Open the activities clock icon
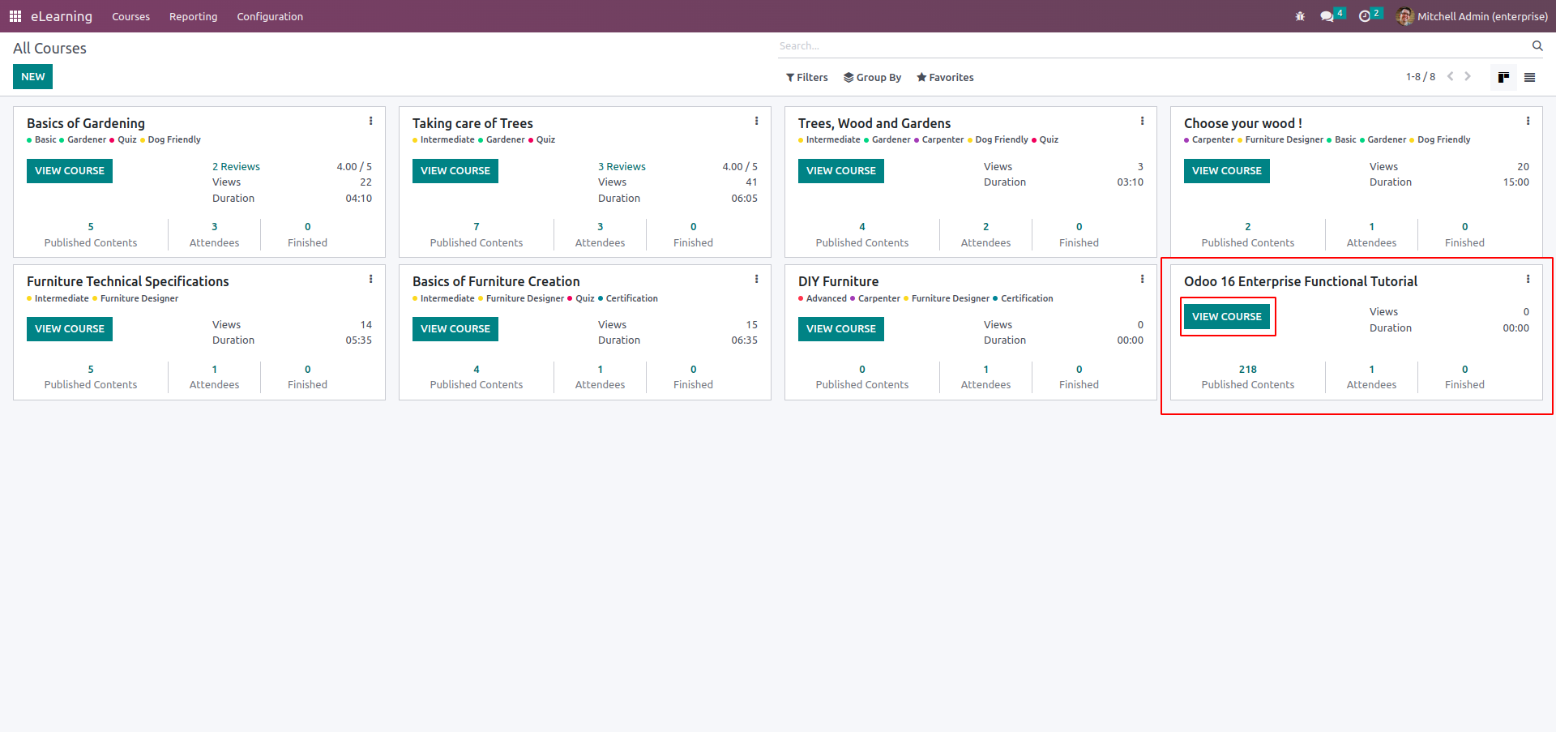This screenshot has width=1556, height=732. coord(1365,16)
